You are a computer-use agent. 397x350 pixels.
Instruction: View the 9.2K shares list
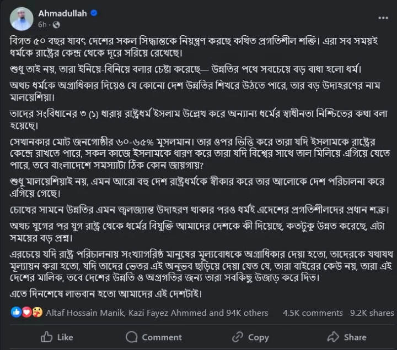pyautogui.click(x=372, y=313)
